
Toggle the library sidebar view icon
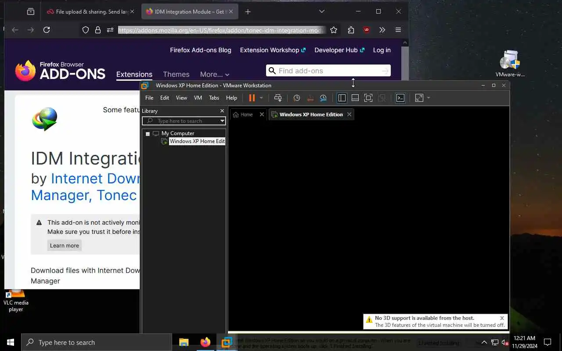coord(342,98)
